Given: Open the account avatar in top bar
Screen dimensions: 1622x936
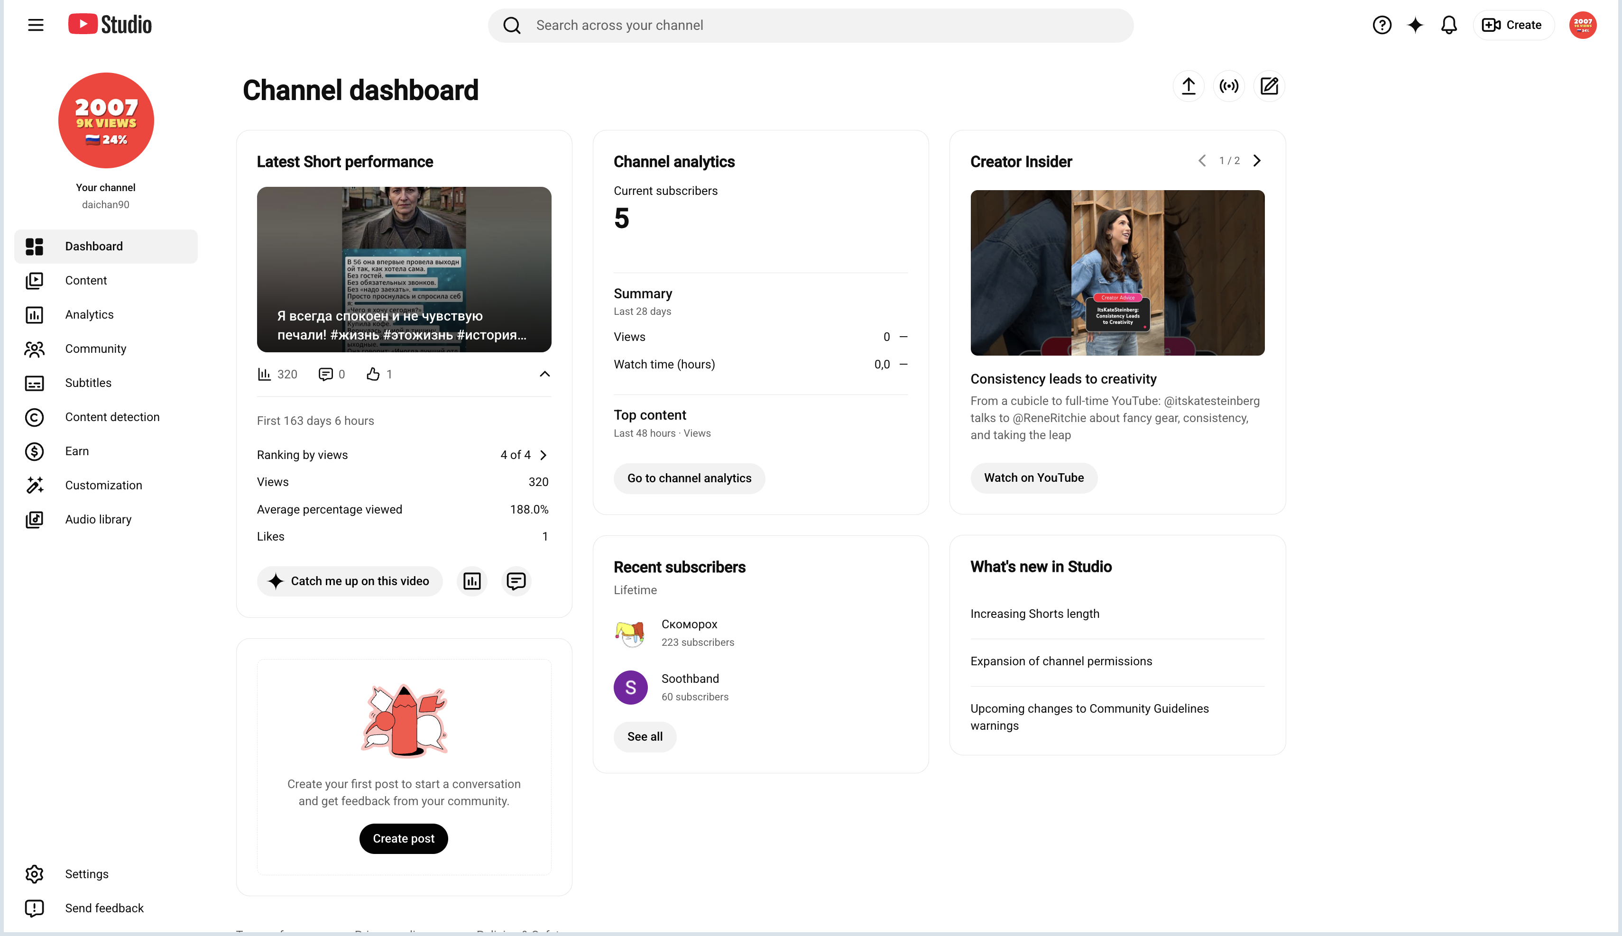Looking at the screenshot, I should click(x=1582, y=25).
